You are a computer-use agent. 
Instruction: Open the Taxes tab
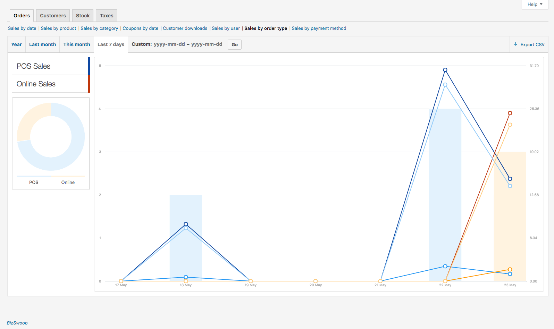pyautogui.click(x=107, y=16)
